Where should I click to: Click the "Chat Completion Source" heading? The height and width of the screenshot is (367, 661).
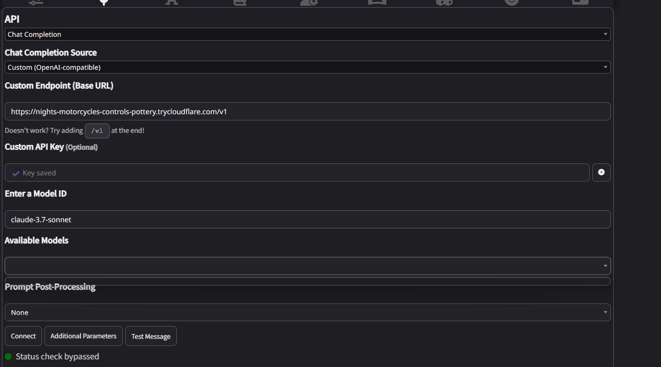(x=51, y=53)
